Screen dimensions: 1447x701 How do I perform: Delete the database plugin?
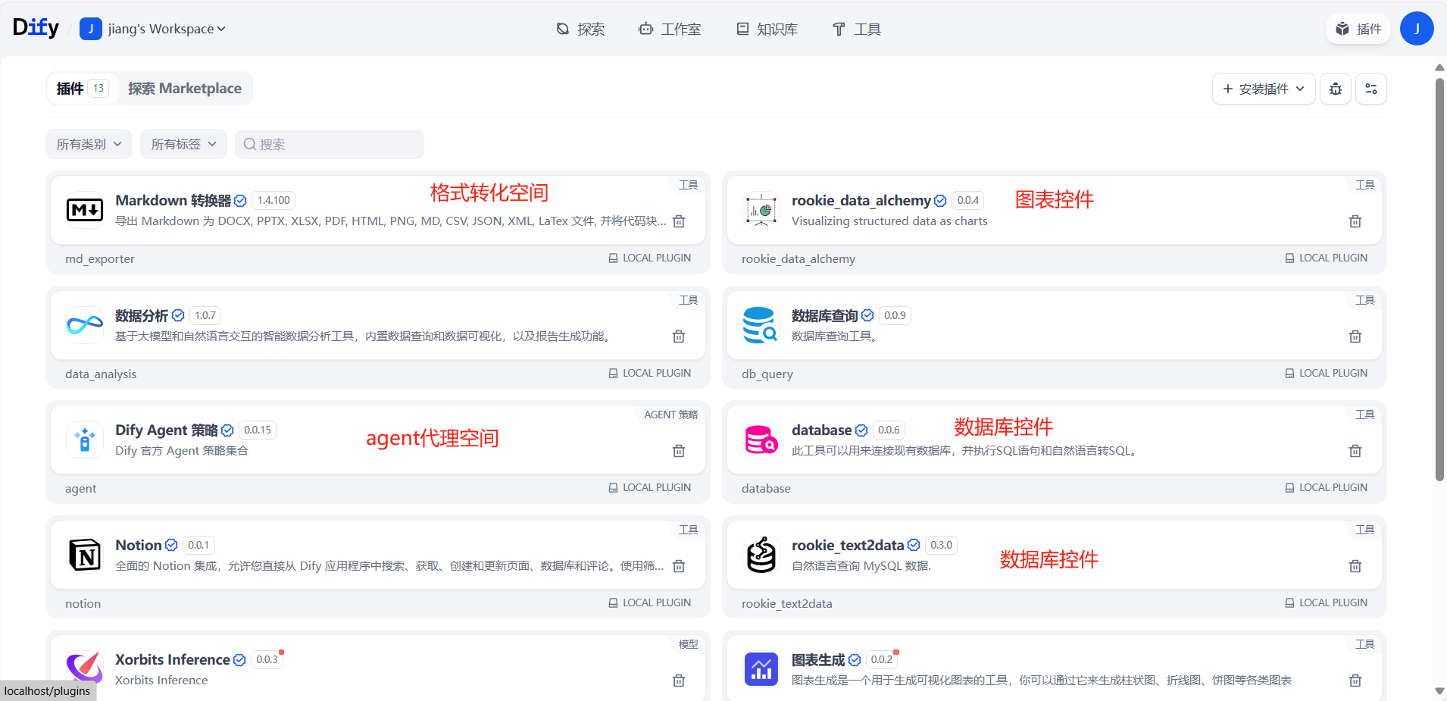point(1355,451)
